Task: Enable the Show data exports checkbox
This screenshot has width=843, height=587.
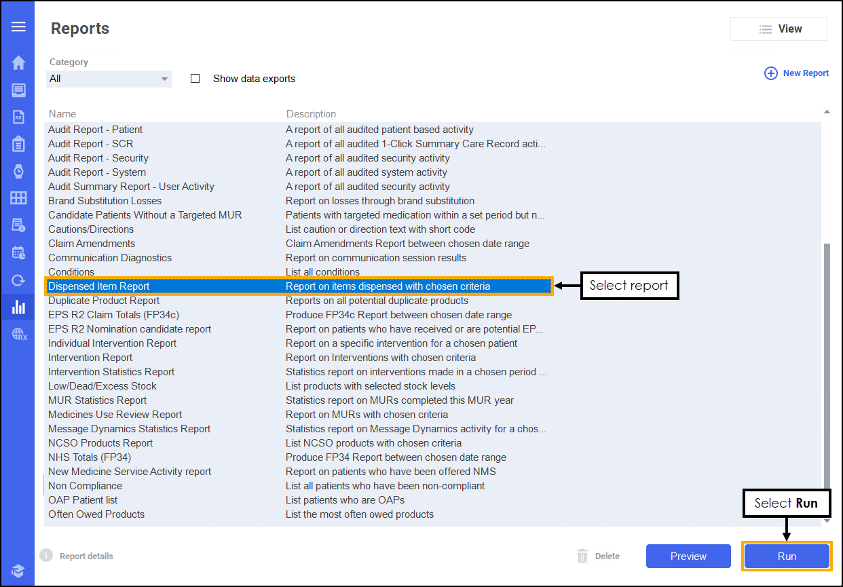Action: (x=195, y=79)
